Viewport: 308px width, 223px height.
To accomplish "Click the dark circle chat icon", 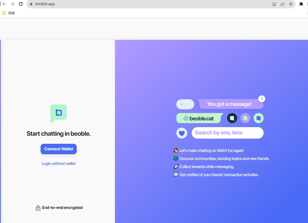I will pyautogui.click(x=232, y=118).
